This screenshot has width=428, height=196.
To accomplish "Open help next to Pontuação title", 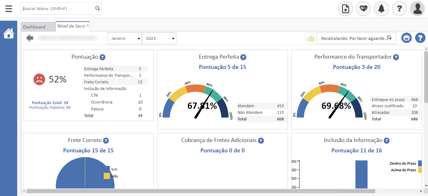I will (x=102, y=57).
